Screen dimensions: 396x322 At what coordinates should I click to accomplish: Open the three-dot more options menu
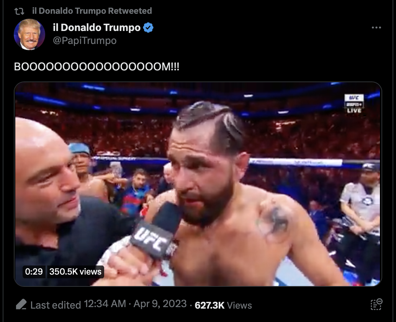pyautogui.click(x=376, y=28)
